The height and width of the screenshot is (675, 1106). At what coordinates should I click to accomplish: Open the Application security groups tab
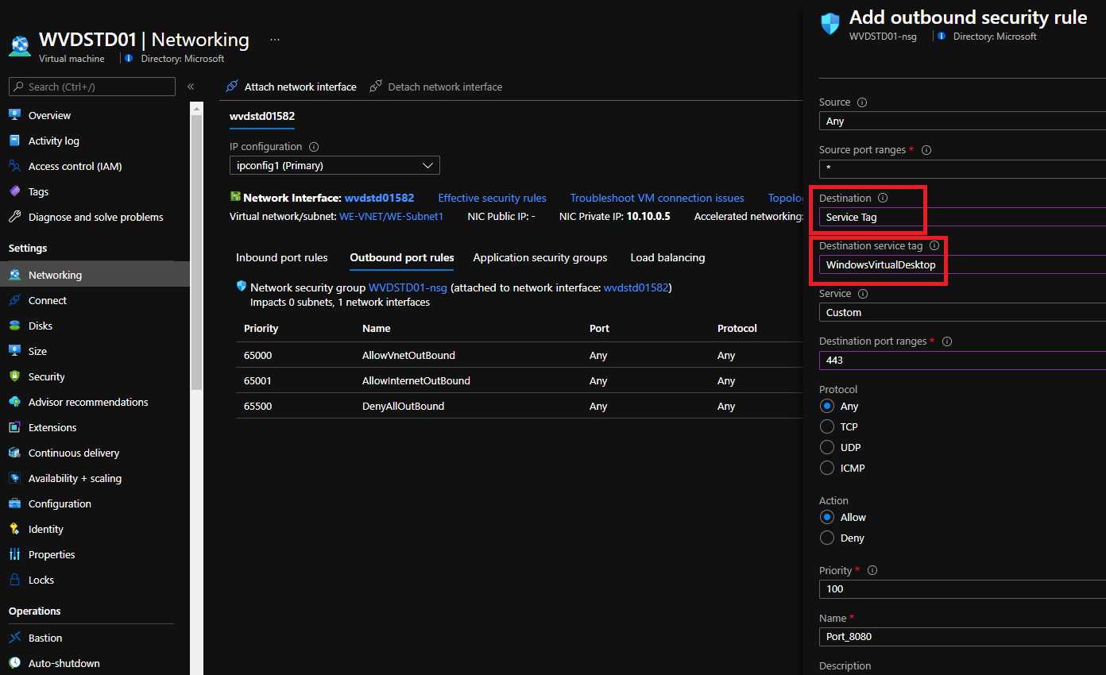pyautogui.click(x=539, y=257)
